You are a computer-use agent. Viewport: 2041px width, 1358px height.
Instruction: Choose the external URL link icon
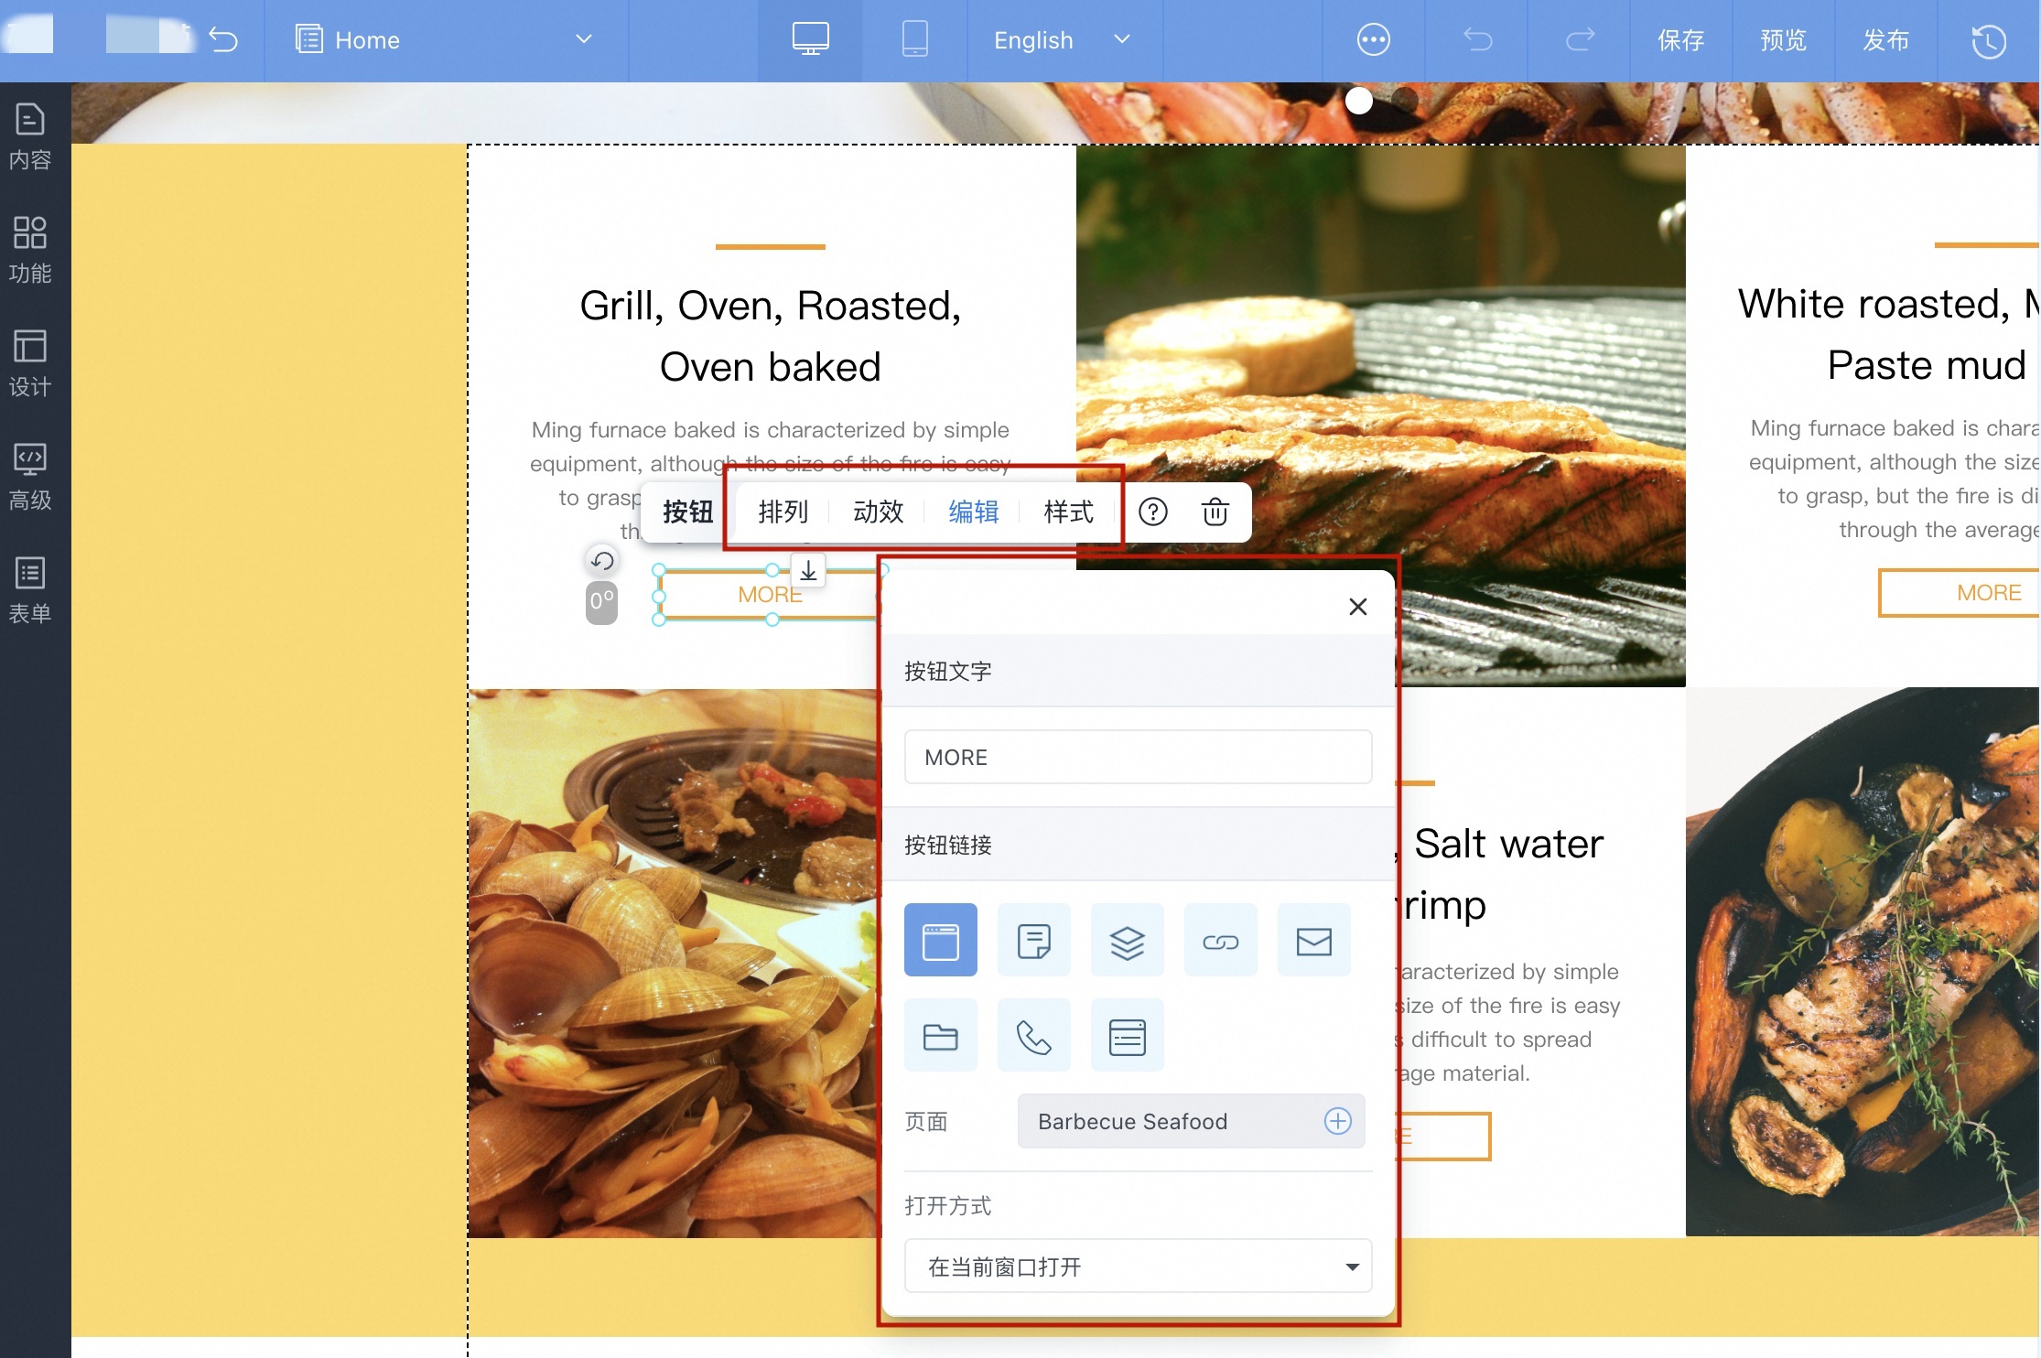point(1220,940)
